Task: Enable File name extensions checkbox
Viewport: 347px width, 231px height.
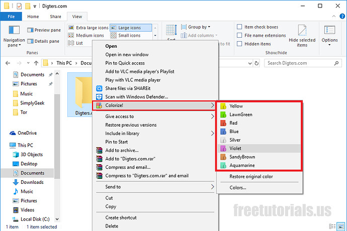Action: tap(239, 35)
